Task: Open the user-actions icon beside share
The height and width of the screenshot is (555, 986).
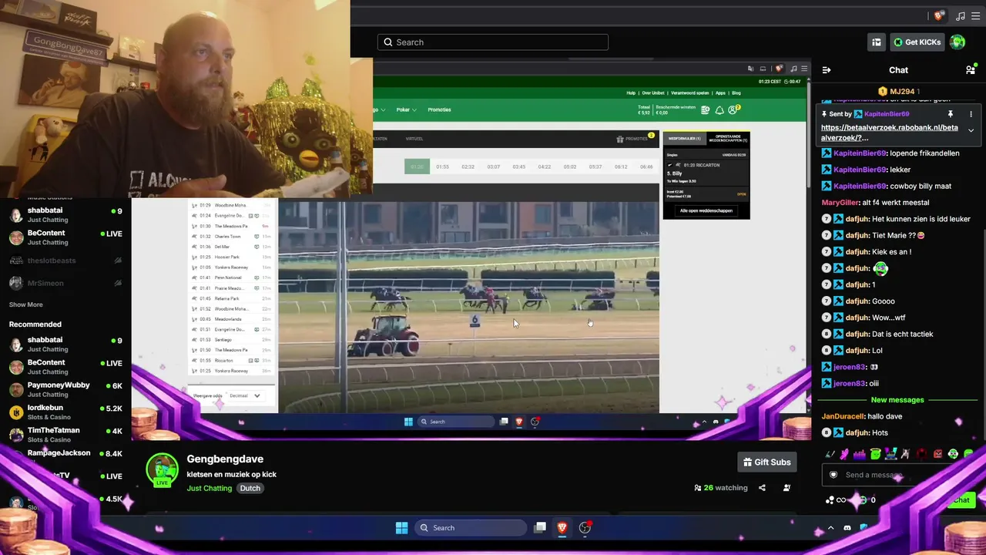Action: tap(786, 488)
